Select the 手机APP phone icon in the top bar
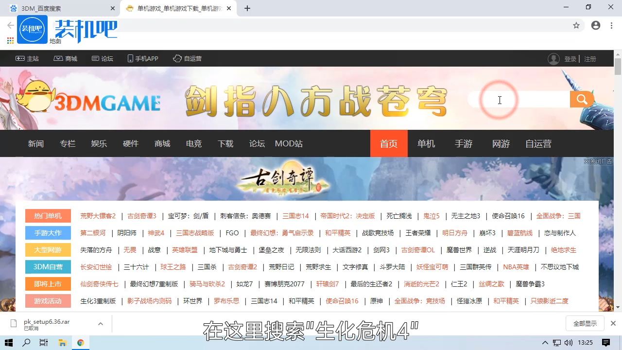This screenshot has width=622, height=350. click(130, 58)
